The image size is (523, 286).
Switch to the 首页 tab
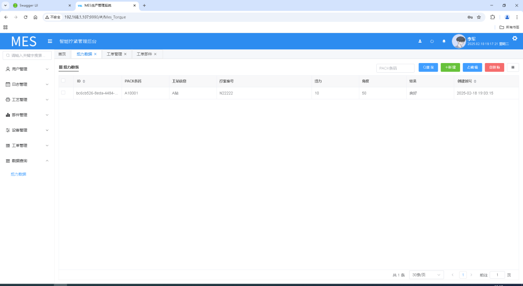click(62, 54)
